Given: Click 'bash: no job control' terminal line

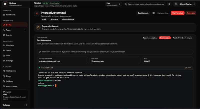Looking at the screenshot, I should pyautogui.click(x=53, y=78).
